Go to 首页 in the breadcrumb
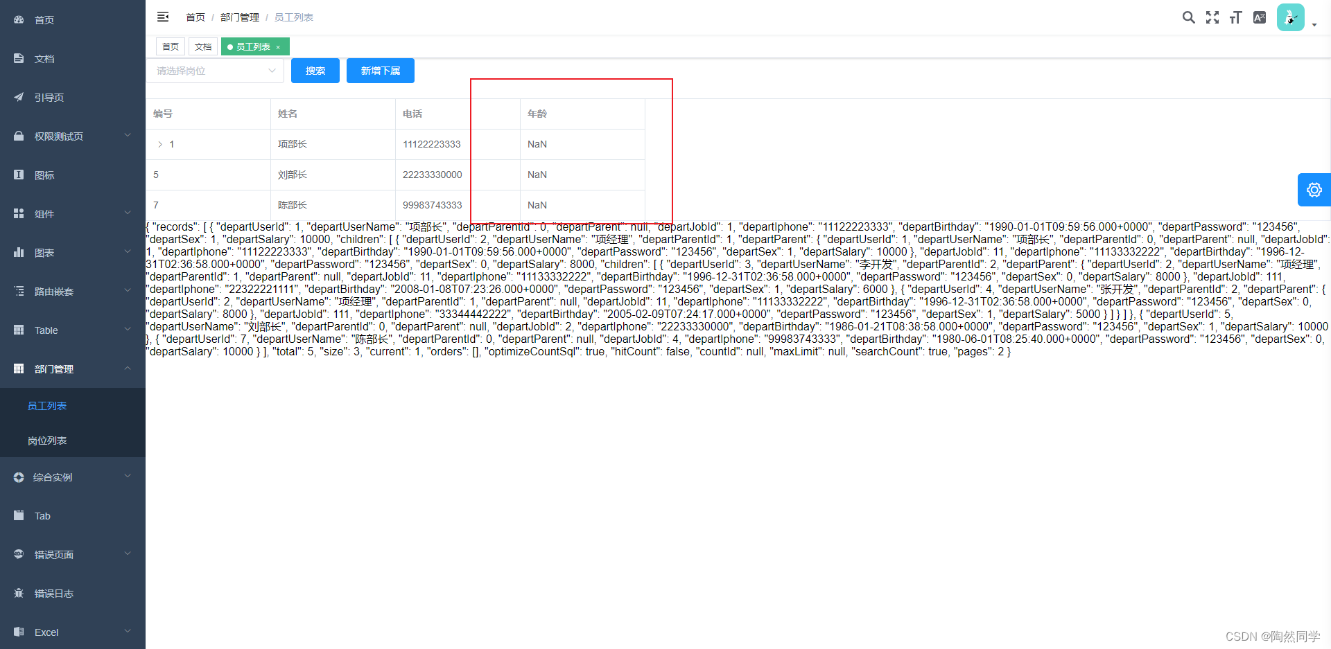This screenshot has height=649, width=1331. point(195,17)
